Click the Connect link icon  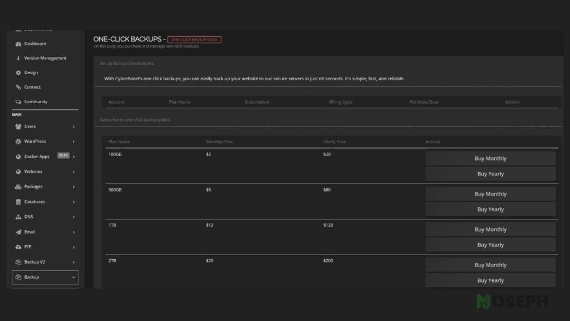(x=18, y=87)
